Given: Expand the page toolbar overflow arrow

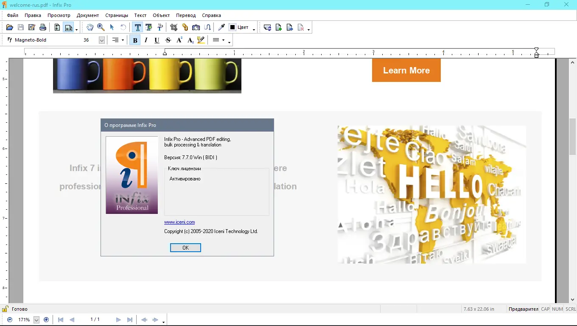Looking at the screenshot, I should [x=308, y=29].
